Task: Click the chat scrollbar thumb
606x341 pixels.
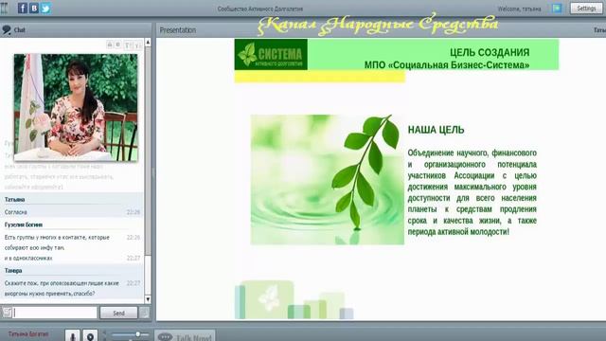Action: pos(148,151)
